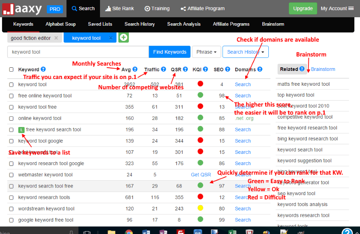Image resolution: width=360 pixels, height=234 pixels.
Task: Open the My Account hamburger menu
Action: point(351,8)
